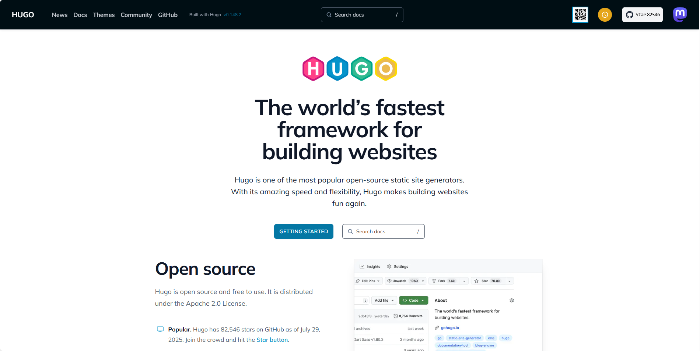Click the yellow clock icon in the header
The height and width of the screenshot is (351, 700).
pyautogui.click(x=605, y=15)
